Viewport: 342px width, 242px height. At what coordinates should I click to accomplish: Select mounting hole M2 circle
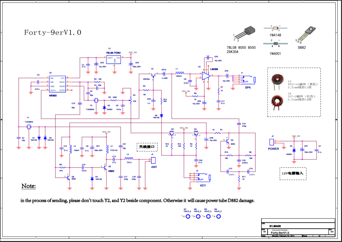pyautogui.click(x=198, y=217)
